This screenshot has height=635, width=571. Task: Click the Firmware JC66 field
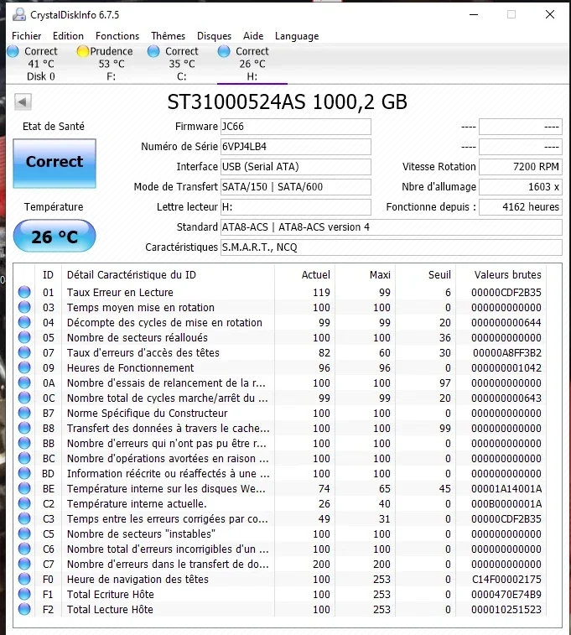[295, 127]
